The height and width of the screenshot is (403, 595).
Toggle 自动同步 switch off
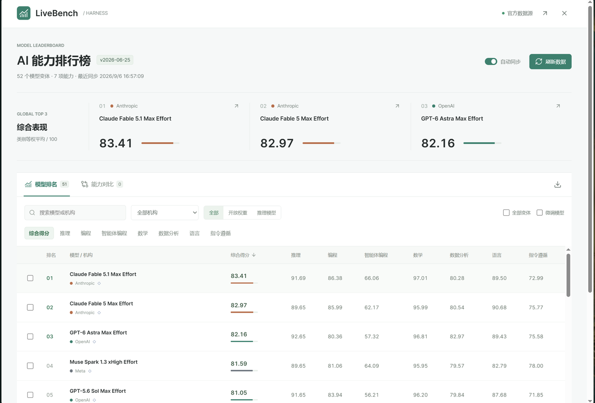tap(491, 61)
